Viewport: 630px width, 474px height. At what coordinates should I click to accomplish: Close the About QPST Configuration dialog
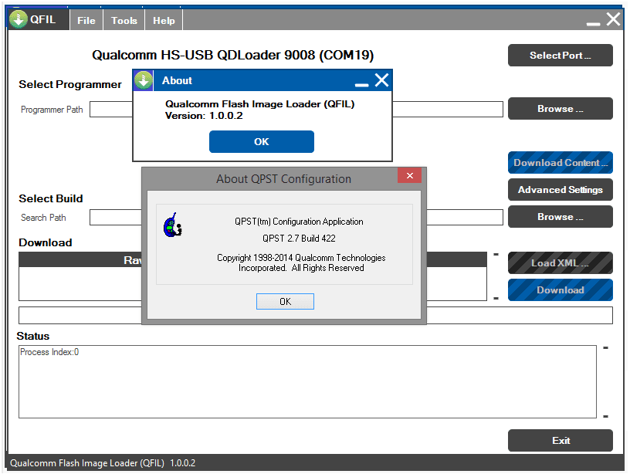[409, 175]
